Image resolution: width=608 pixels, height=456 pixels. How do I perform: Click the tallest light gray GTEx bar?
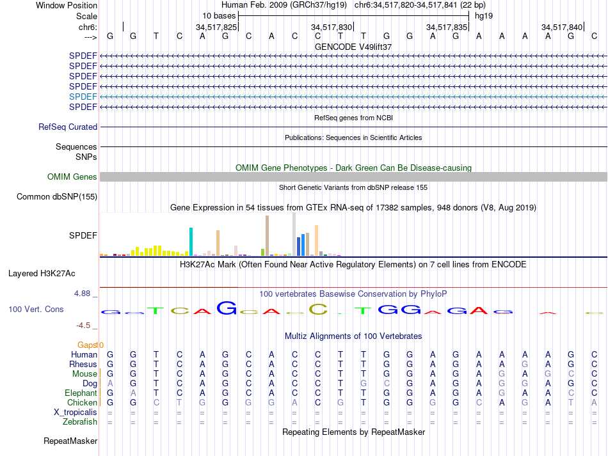click(x=294, y=234)
